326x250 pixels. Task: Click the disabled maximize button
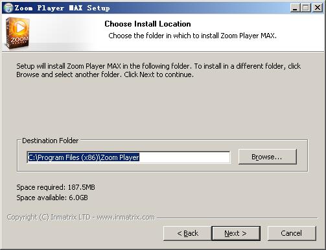pyautogui.click(x=306, y=8)
